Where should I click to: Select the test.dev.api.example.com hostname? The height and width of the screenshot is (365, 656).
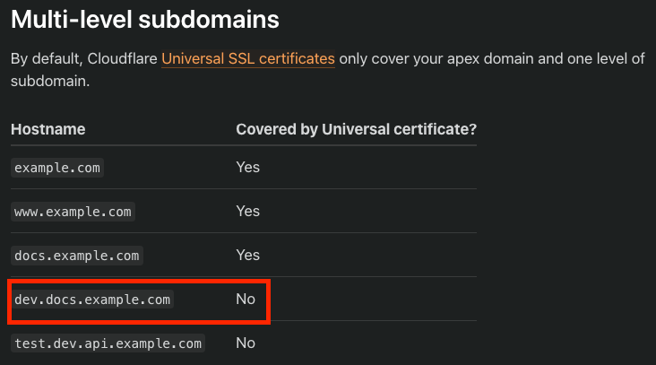(108, 343)
